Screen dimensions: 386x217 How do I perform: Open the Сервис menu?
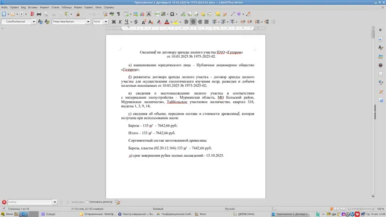coord(89,7)
